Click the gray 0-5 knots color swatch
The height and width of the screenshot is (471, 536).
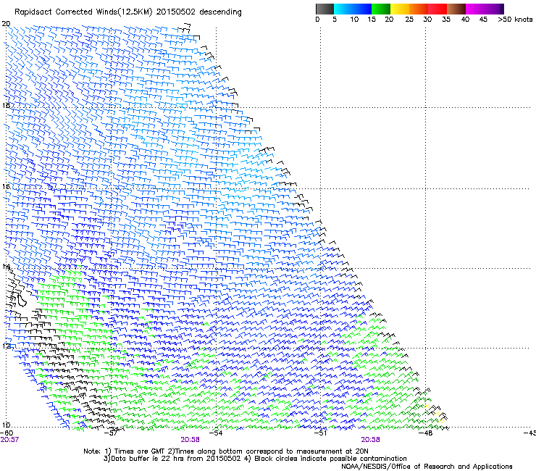(324, 9)
